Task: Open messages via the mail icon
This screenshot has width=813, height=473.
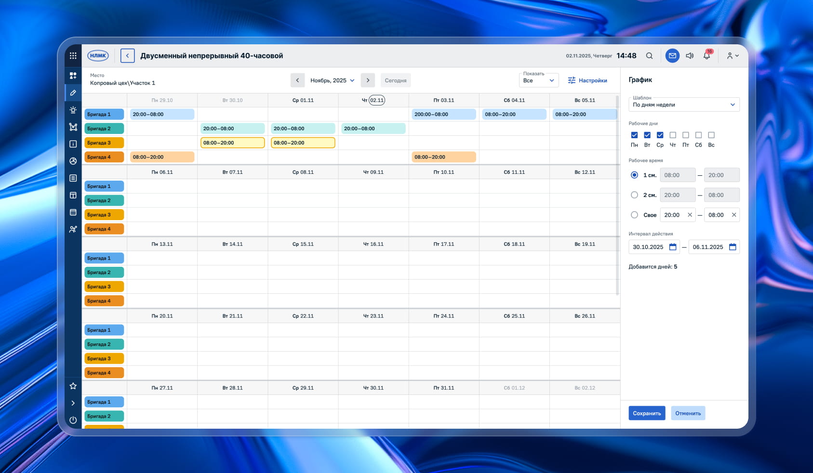Action: point(672,55)
